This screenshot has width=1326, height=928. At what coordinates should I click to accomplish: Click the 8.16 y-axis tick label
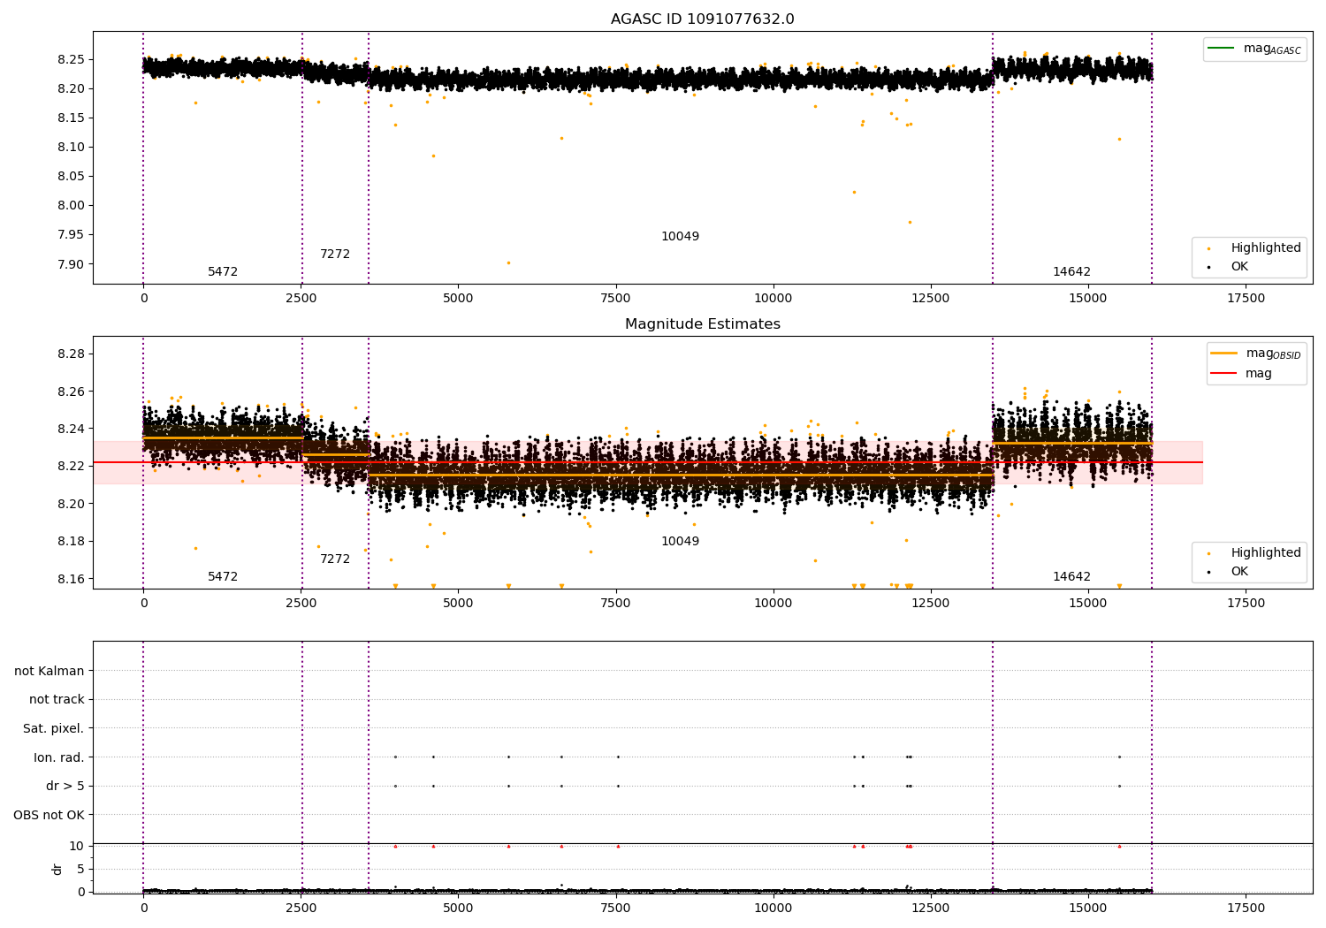pyautogui.click(x=72, y=580)
